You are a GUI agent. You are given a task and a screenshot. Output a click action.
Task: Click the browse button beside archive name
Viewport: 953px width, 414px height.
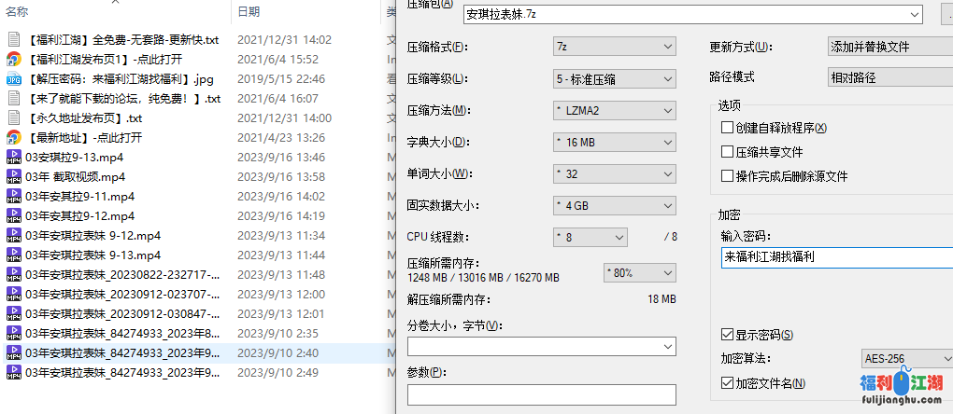point(946,14)
